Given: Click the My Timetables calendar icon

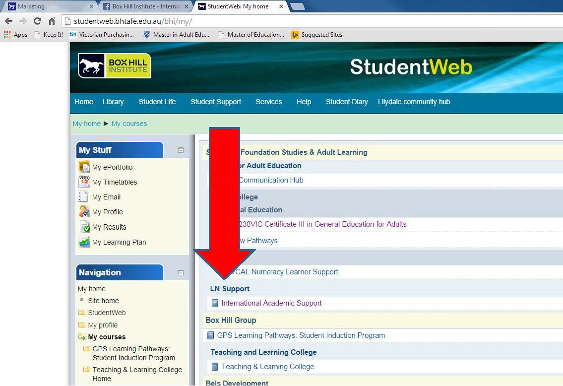Looking at the screenshot, I should tap(84, 182).
